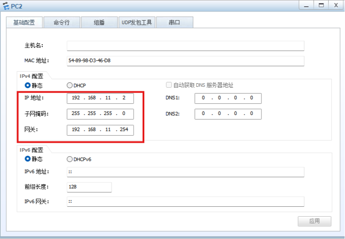Click the IP 地址 field 192.168.11.2

click(x=100, y=98)
